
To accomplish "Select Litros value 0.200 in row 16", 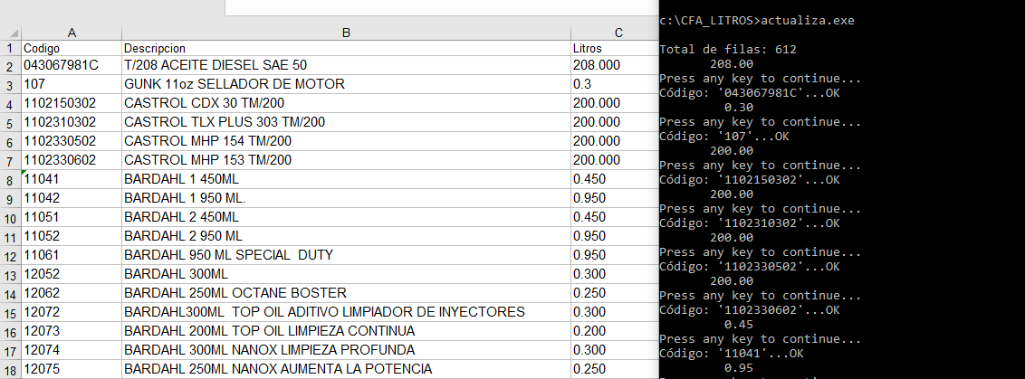I will [615, 331].
